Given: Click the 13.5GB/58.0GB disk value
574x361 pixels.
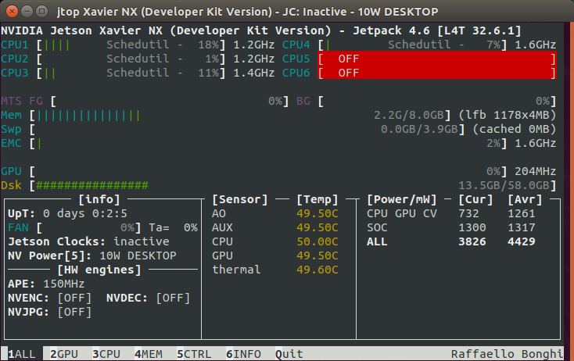Looking at the screenshot, I should pos(504,185).
